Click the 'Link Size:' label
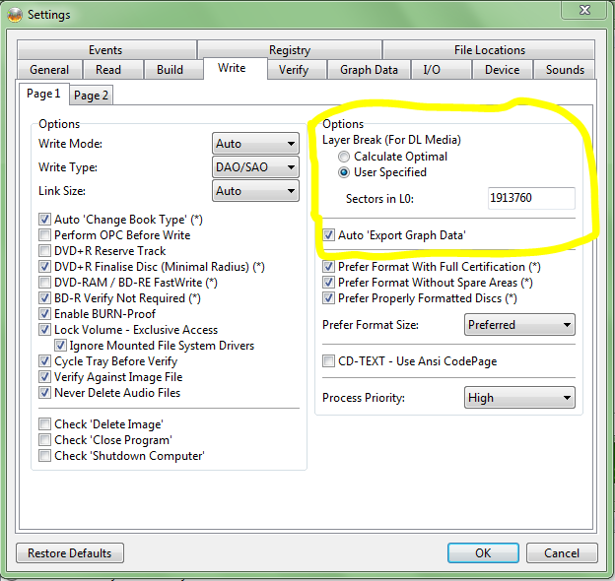615x581 pixels. tap(62, 191)
